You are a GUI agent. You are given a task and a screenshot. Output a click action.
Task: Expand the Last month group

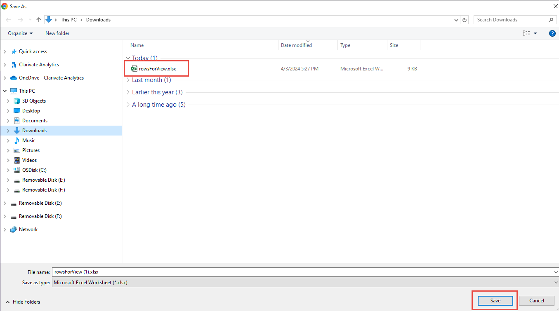coord(128,80)
